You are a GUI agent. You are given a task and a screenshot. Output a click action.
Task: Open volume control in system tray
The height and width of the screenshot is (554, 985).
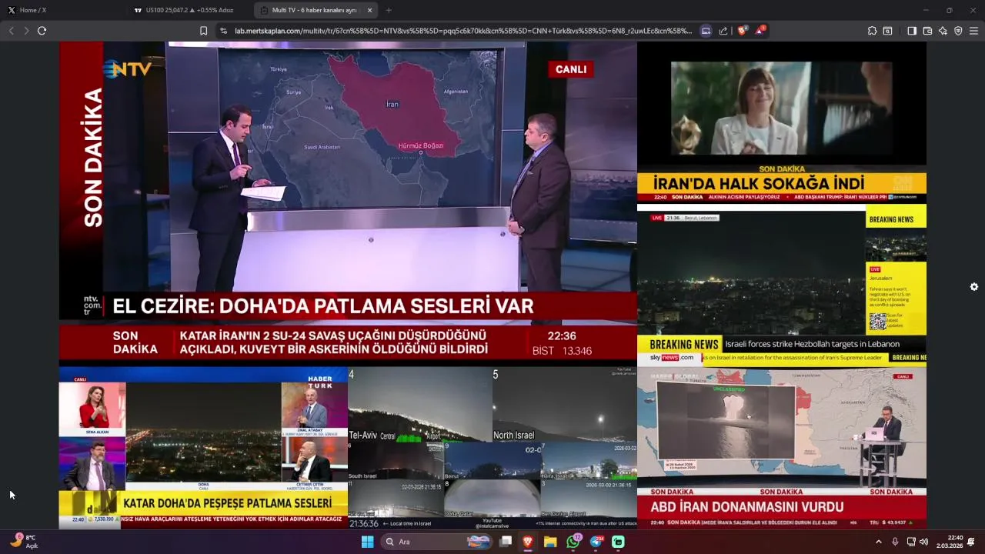923,542
